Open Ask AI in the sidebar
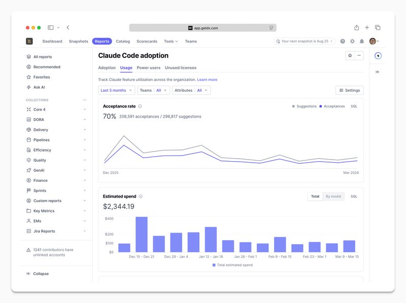The image size is (406, 303). click(x=39, y=87)
